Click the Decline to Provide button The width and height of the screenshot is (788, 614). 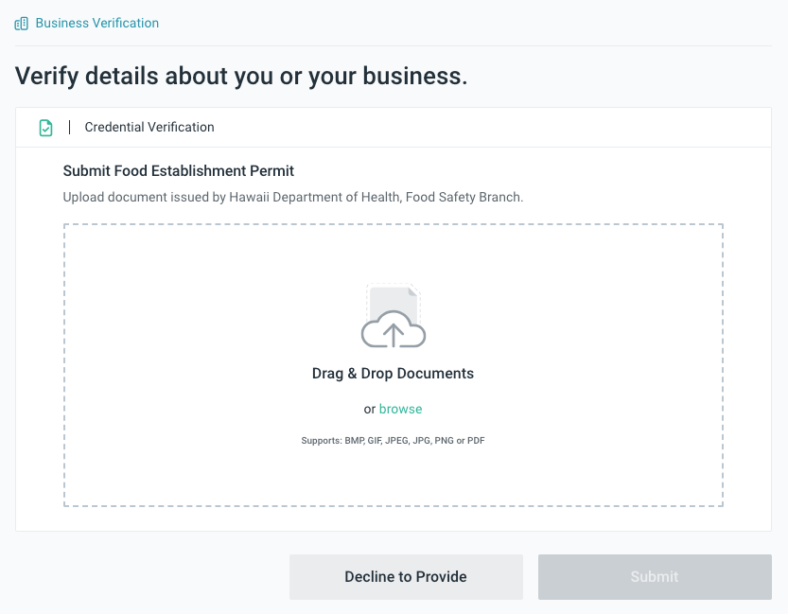point(406,577)
